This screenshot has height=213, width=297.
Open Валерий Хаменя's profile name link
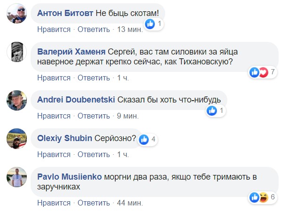point(71,51)
